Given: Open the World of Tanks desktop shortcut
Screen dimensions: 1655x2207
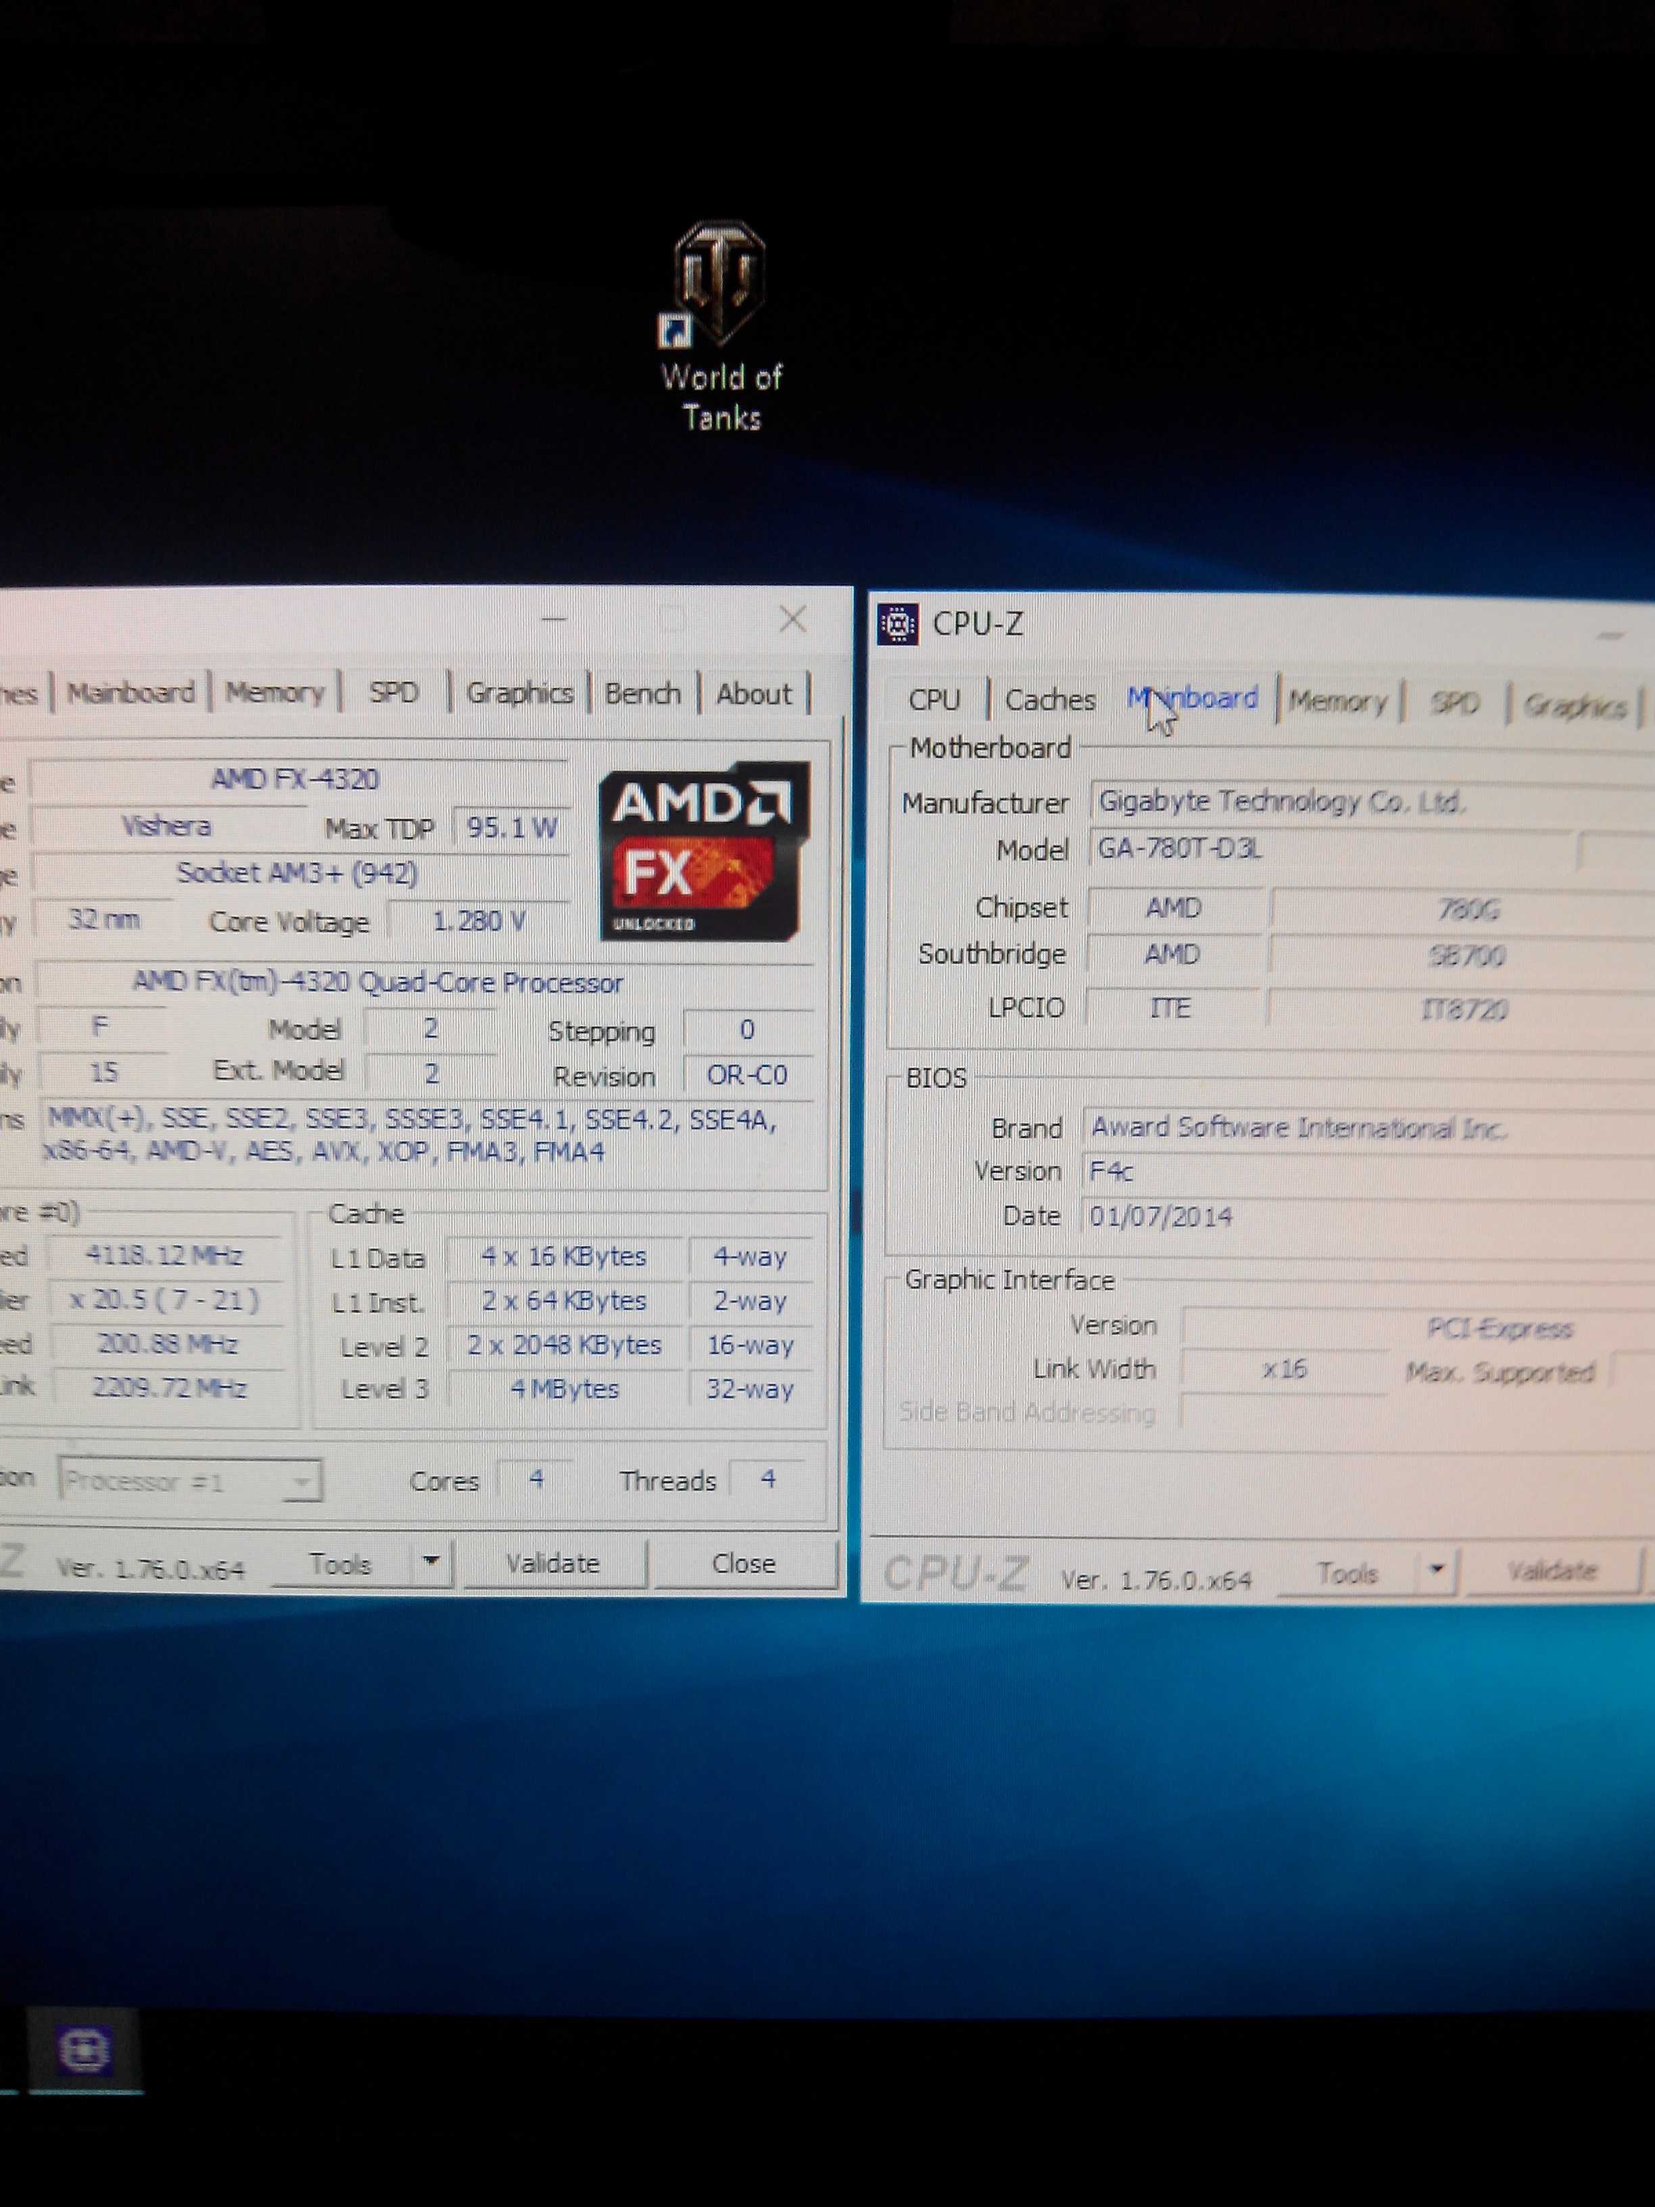Looking at the screenshot, I should click(x=721, y=325).
